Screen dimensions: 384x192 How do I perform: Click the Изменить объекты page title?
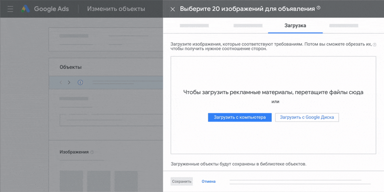tap(116, 9)
